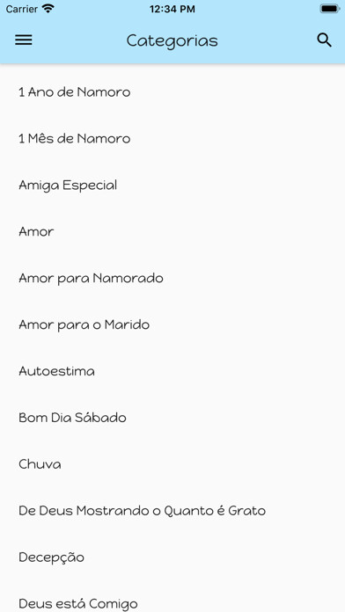Tap the Autoestima category
345x612 pixels.
172,371
